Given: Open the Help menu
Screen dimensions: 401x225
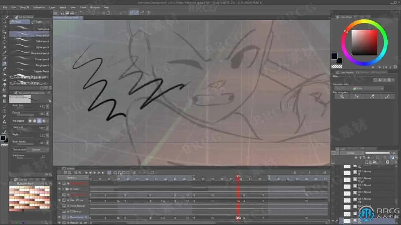Looking at the screenshot, I should point(107,7).
